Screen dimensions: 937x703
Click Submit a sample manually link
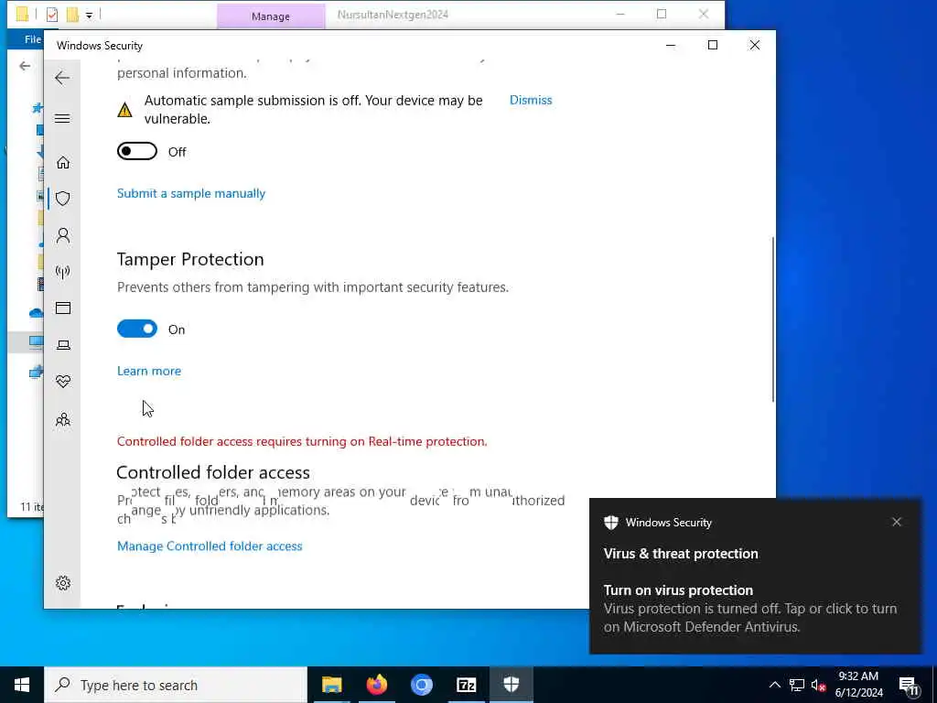[191, 193]
